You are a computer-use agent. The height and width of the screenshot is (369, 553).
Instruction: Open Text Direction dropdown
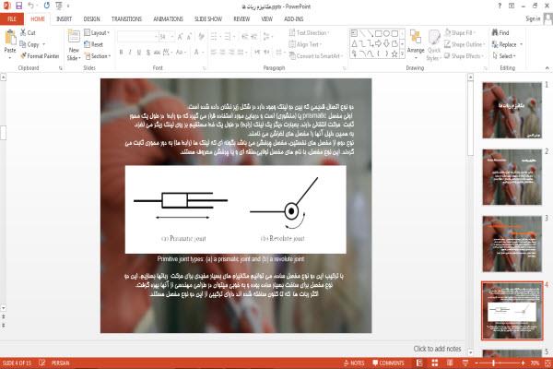[x=310, y=33]
